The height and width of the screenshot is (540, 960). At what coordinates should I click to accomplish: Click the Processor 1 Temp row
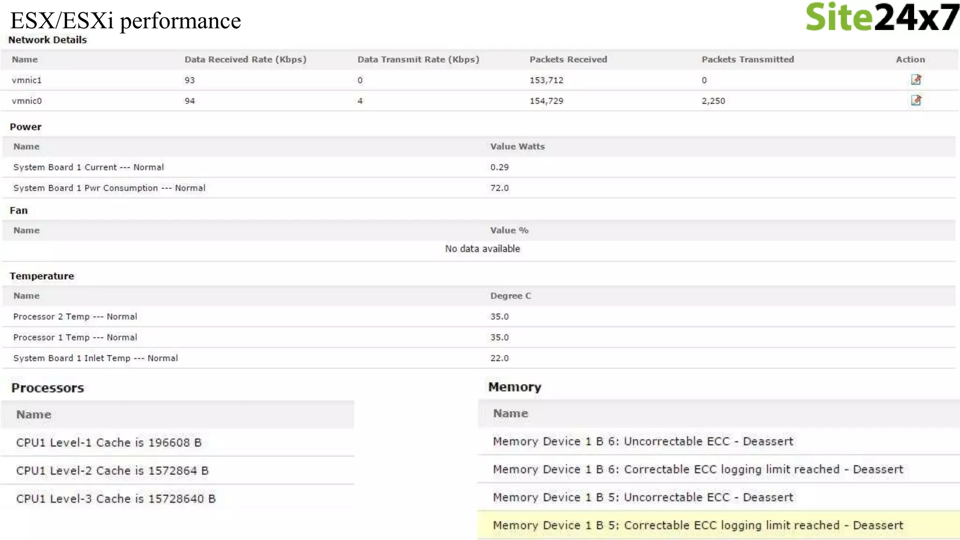(x=479, y=337)
